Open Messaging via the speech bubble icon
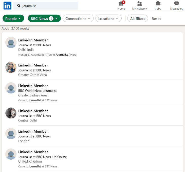This screenshot has width=185, height=172. tap(176, 4)
